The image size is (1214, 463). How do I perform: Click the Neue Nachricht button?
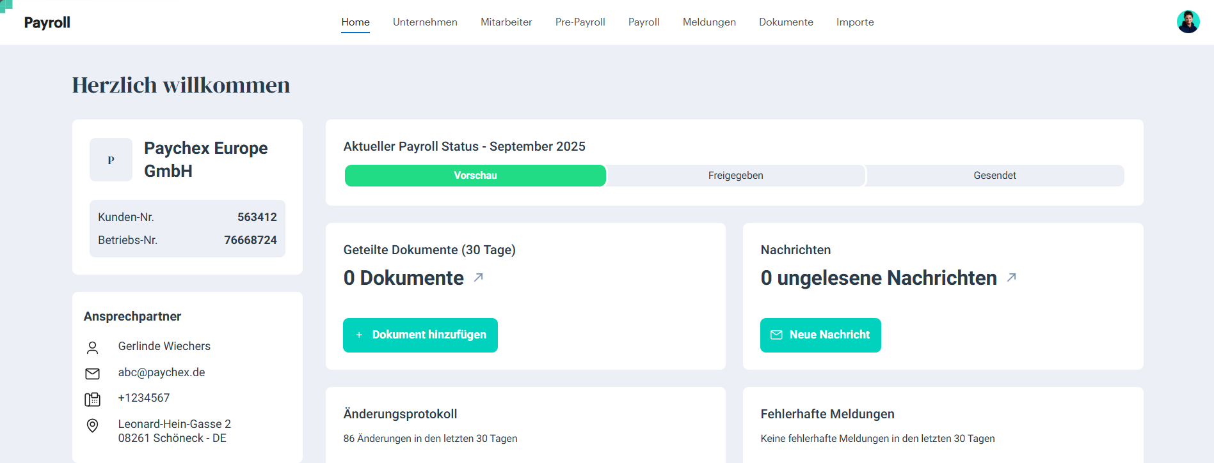(820, 335)
